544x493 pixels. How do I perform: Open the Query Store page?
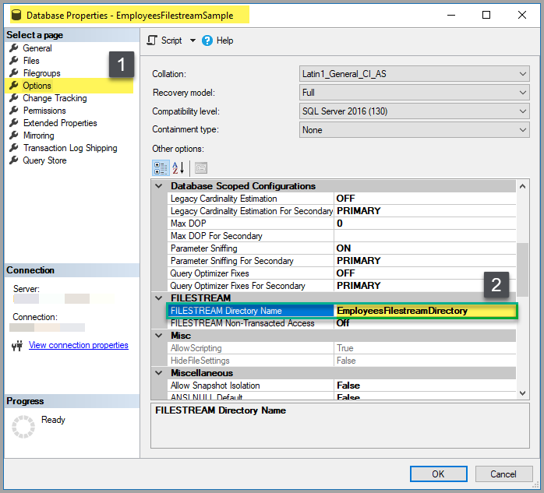pyautogui.click(x=44, y=160)
